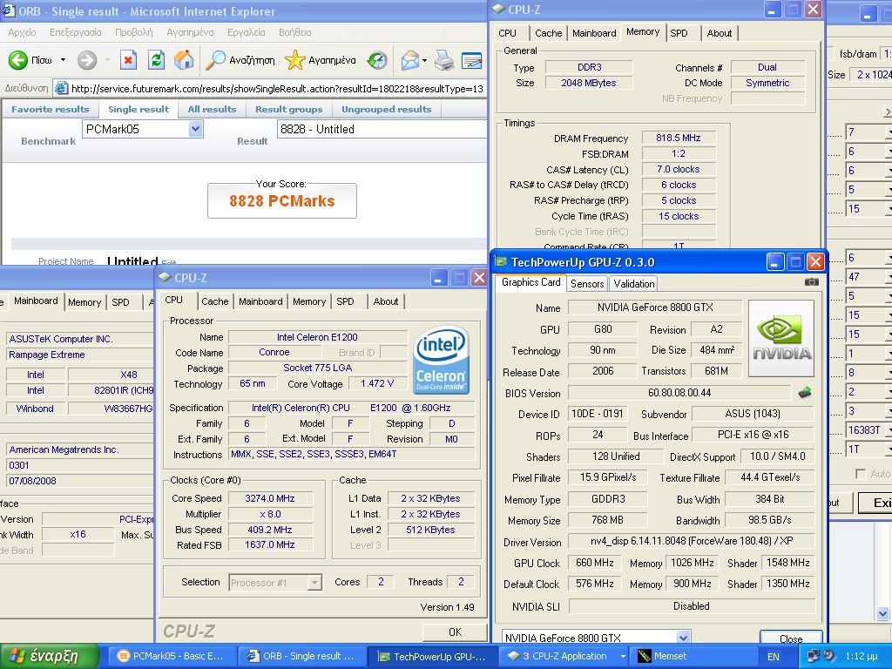
Task: Click the DRAM Frequency 818.5 MHz value
Action: point(678,138)
